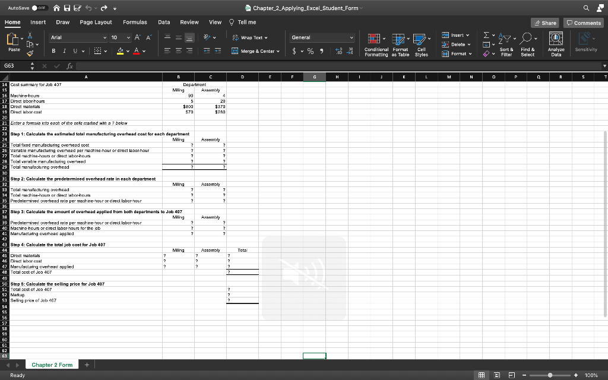Expand Delete cells dropdown
608x380 pixels.
point(469,45)
